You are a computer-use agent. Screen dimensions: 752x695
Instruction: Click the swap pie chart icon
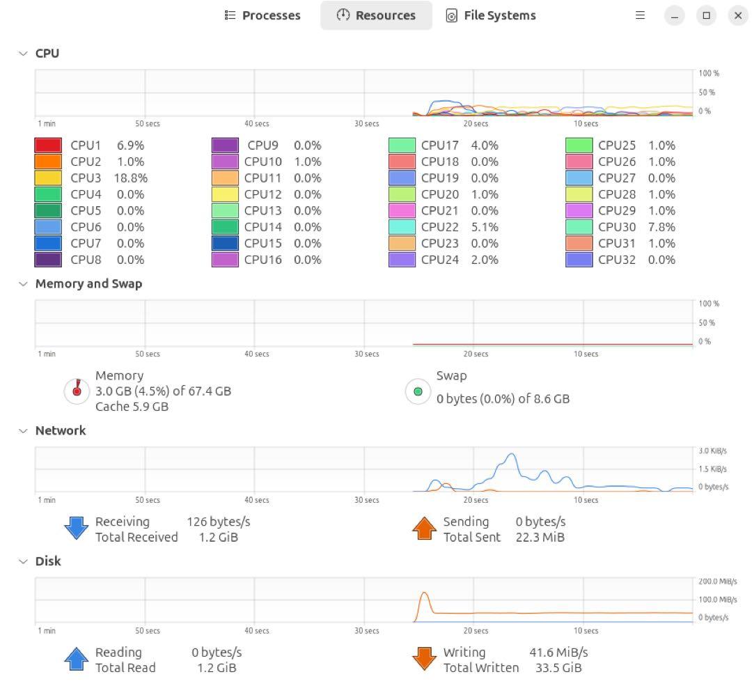pos(418,391)
